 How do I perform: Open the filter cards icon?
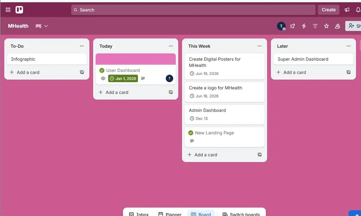pos(315,26)
